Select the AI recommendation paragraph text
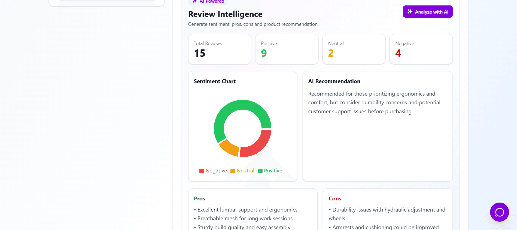 tap(374, 102)
